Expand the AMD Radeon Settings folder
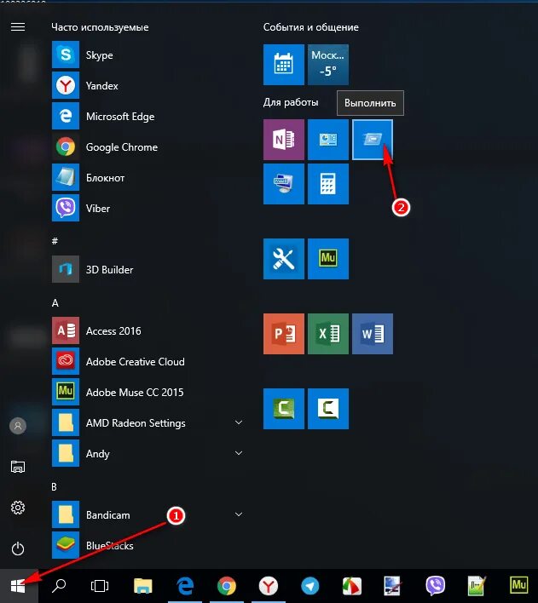Viewport: 538px width, 603px height. (239, 422)
